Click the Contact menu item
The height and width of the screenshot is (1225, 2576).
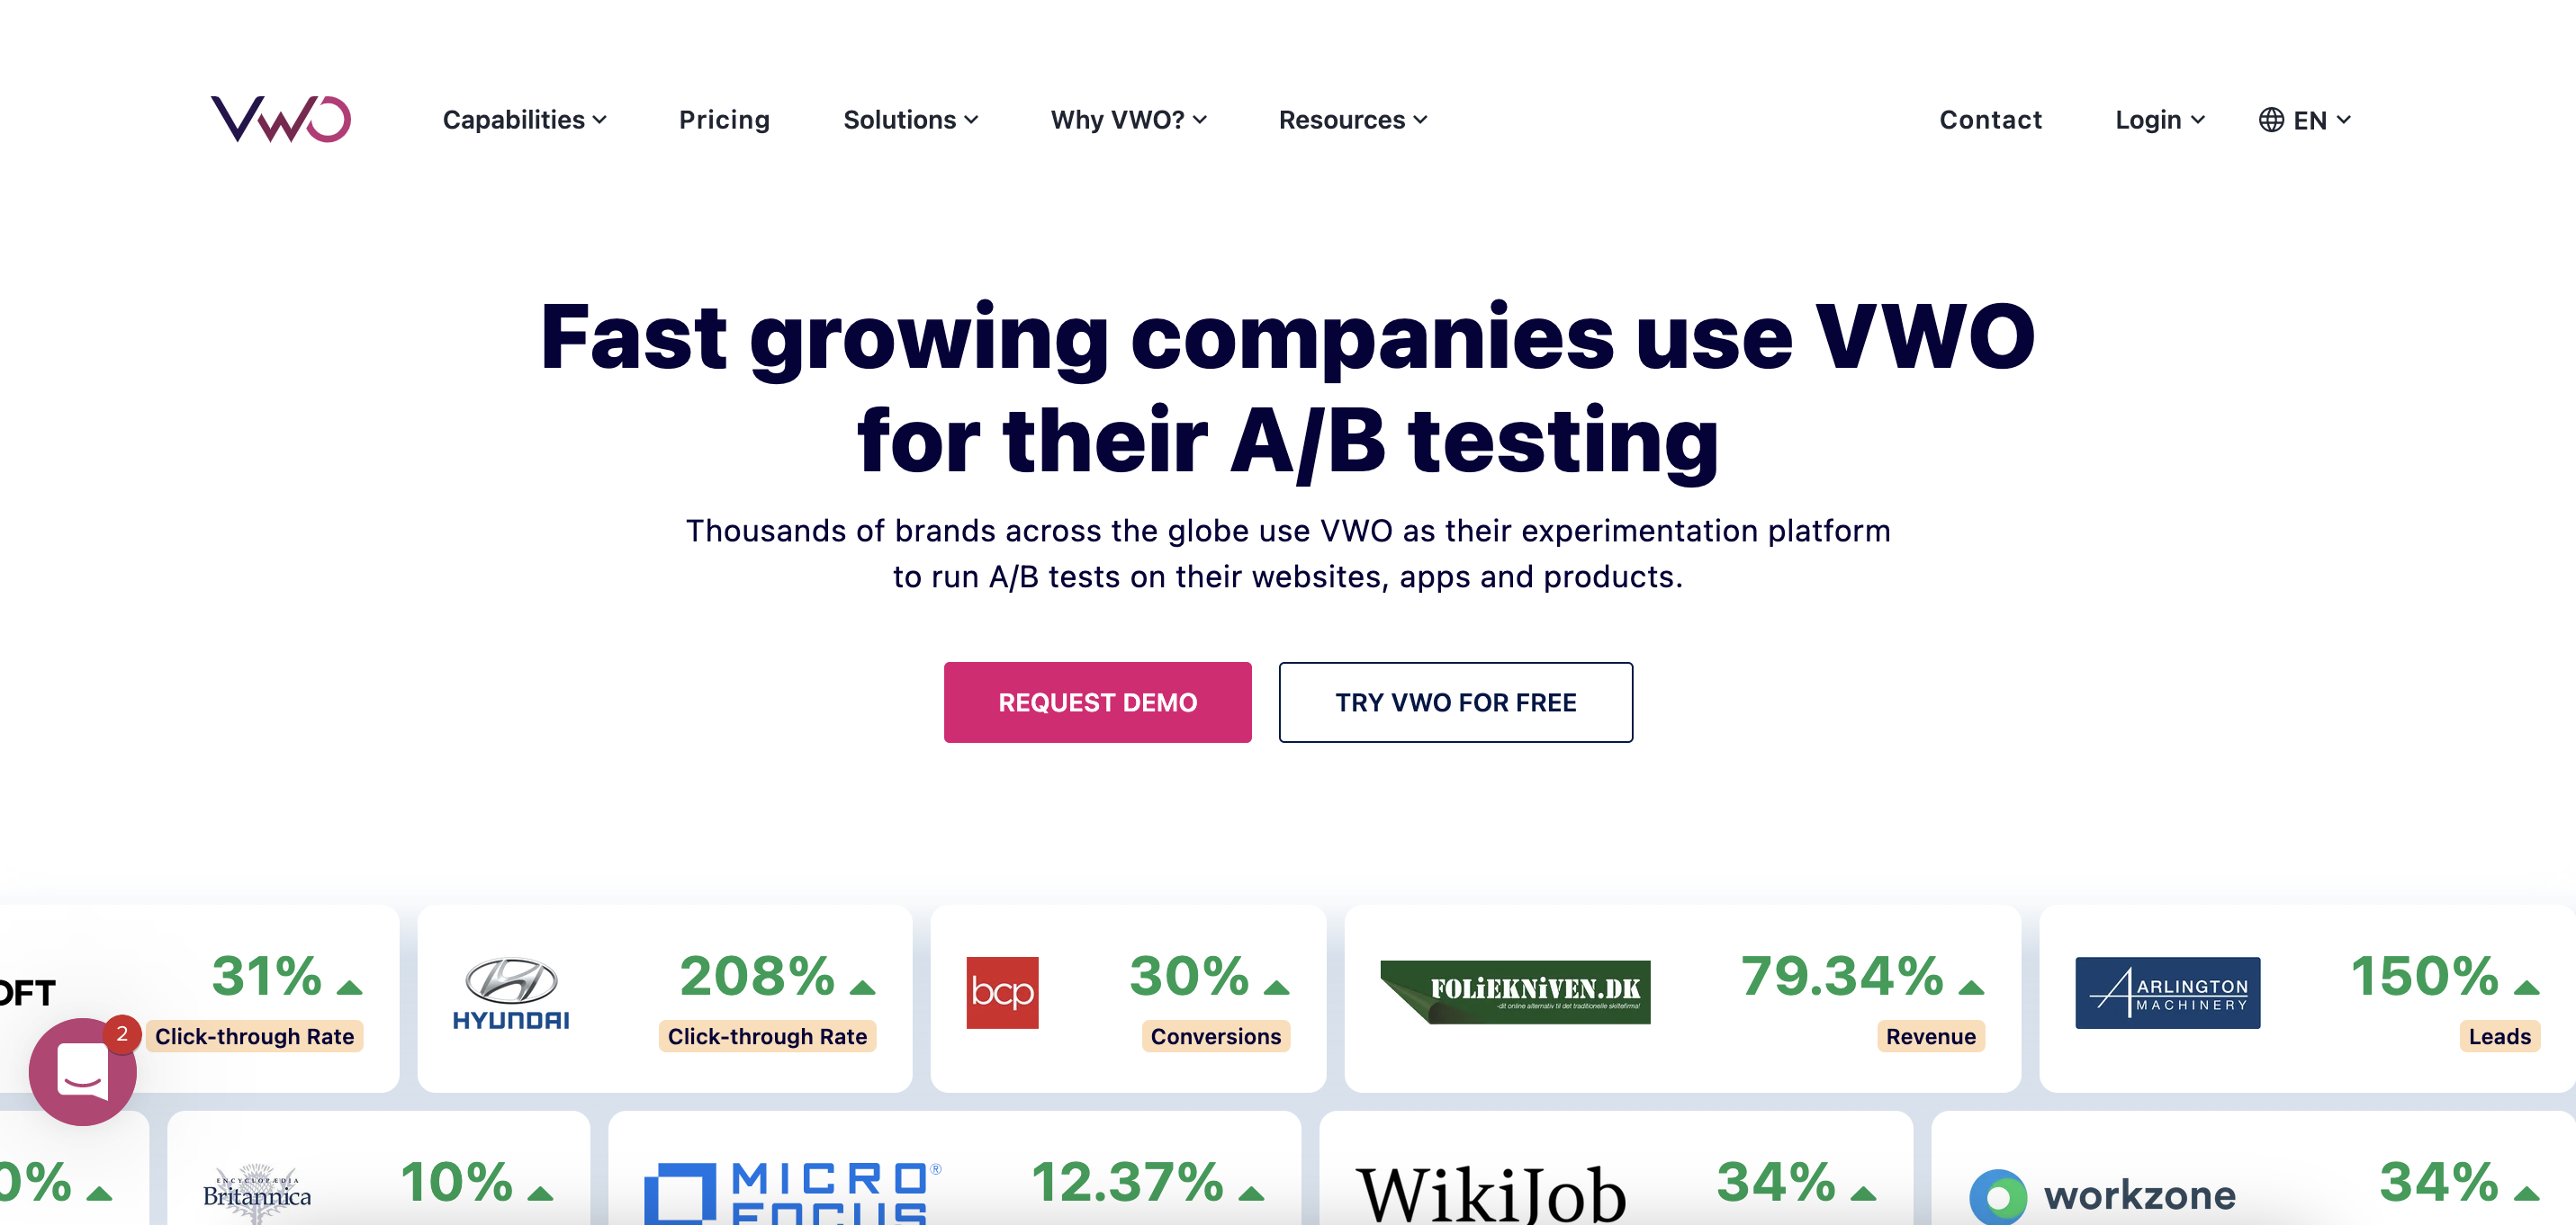pos(1991,118)
